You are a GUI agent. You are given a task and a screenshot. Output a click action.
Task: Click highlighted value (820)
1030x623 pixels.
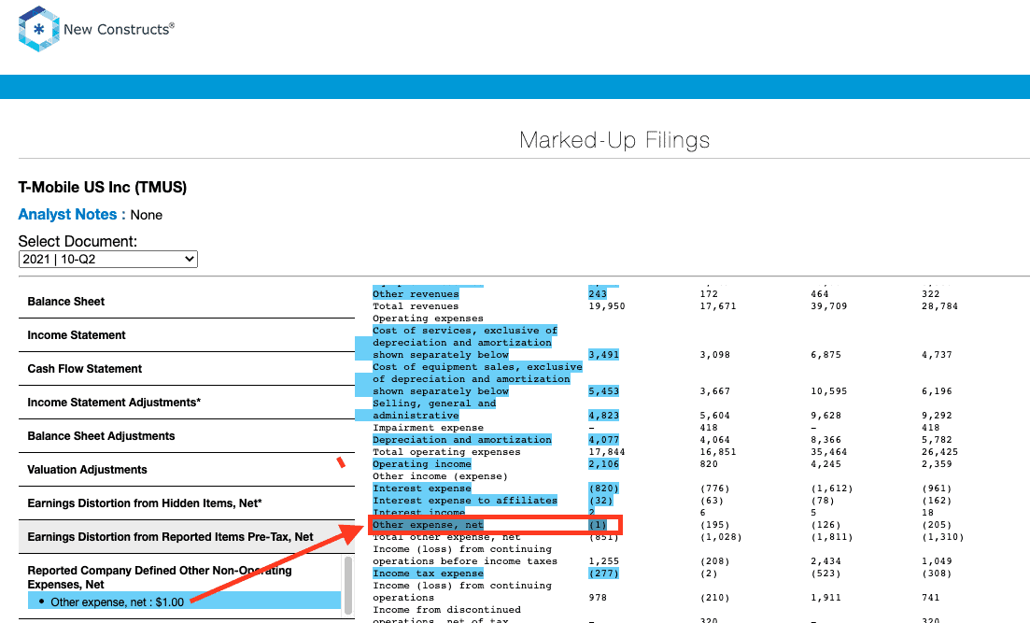(x=603, y=488)
